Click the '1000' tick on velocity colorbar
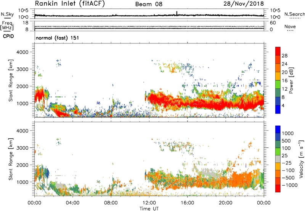The height and width of the screenshot is (211, 305). pyautogui.click(x=288, y=133)
